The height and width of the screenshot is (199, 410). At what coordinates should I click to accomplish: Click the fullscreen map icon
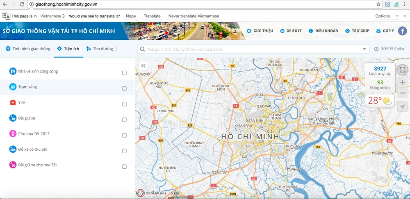pyautogui.click(x=402, y=70)
